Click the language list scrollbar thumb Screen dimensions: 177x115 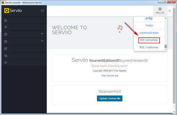click(165, 46)
